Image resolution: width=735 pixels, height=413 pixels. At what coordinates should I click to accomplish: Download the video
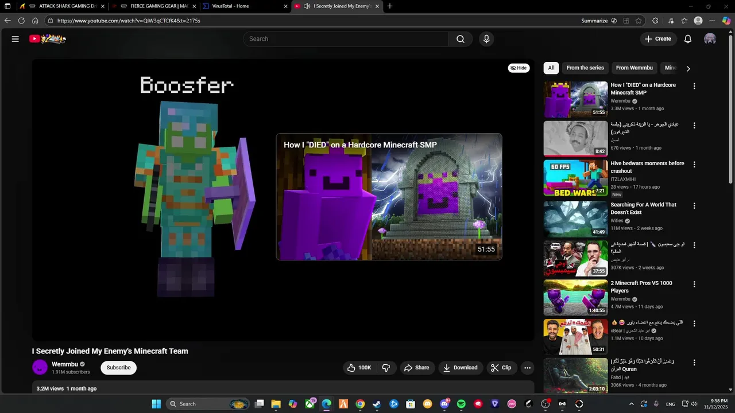[461, 368]
